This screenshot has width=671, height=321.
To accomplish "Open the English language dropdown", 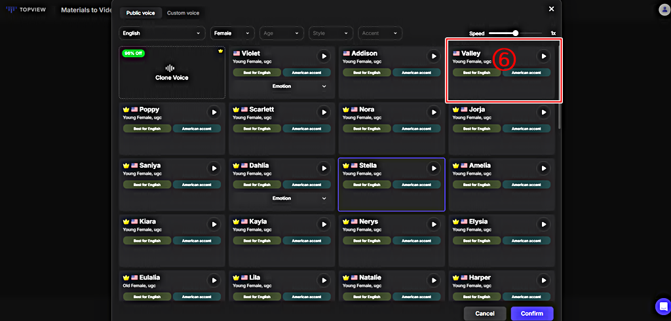I will 161,33.
